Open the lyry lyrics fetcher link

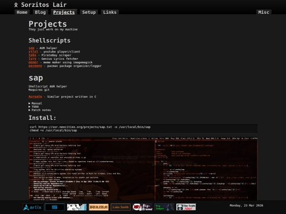coord(32,59)
